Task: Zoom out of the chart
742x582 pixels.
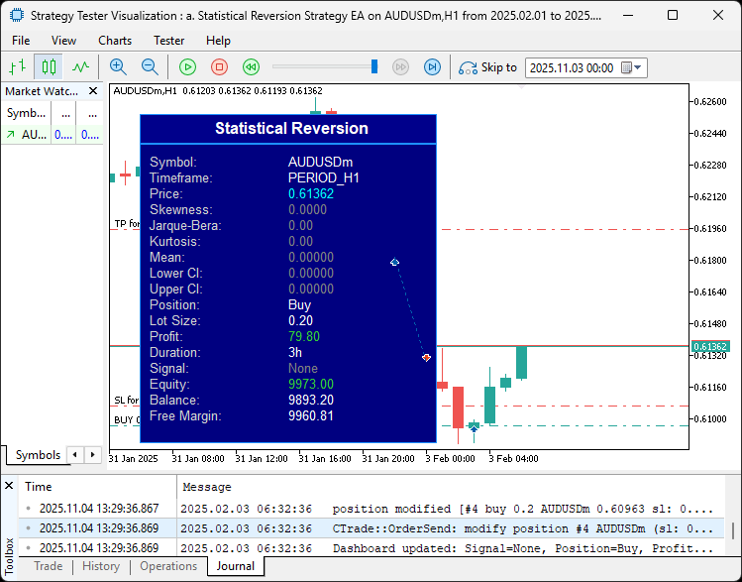Action: pyautogui.click(x=150, y=67)
